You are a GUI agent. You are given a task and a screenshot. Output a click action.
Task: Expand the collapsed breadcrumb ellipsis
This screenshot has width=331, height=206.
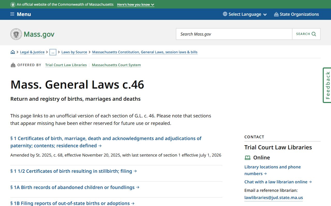[53, 52]
